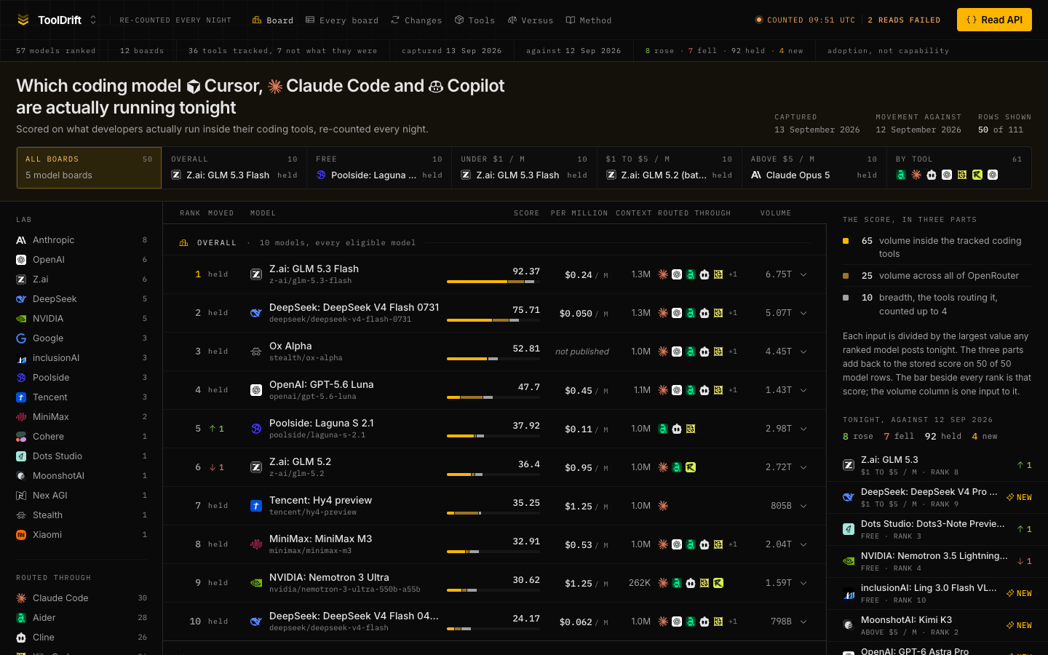Click Aider icon in Poolside Laguna S 2.1 row
1048x655 pixels.
[663, 429]
